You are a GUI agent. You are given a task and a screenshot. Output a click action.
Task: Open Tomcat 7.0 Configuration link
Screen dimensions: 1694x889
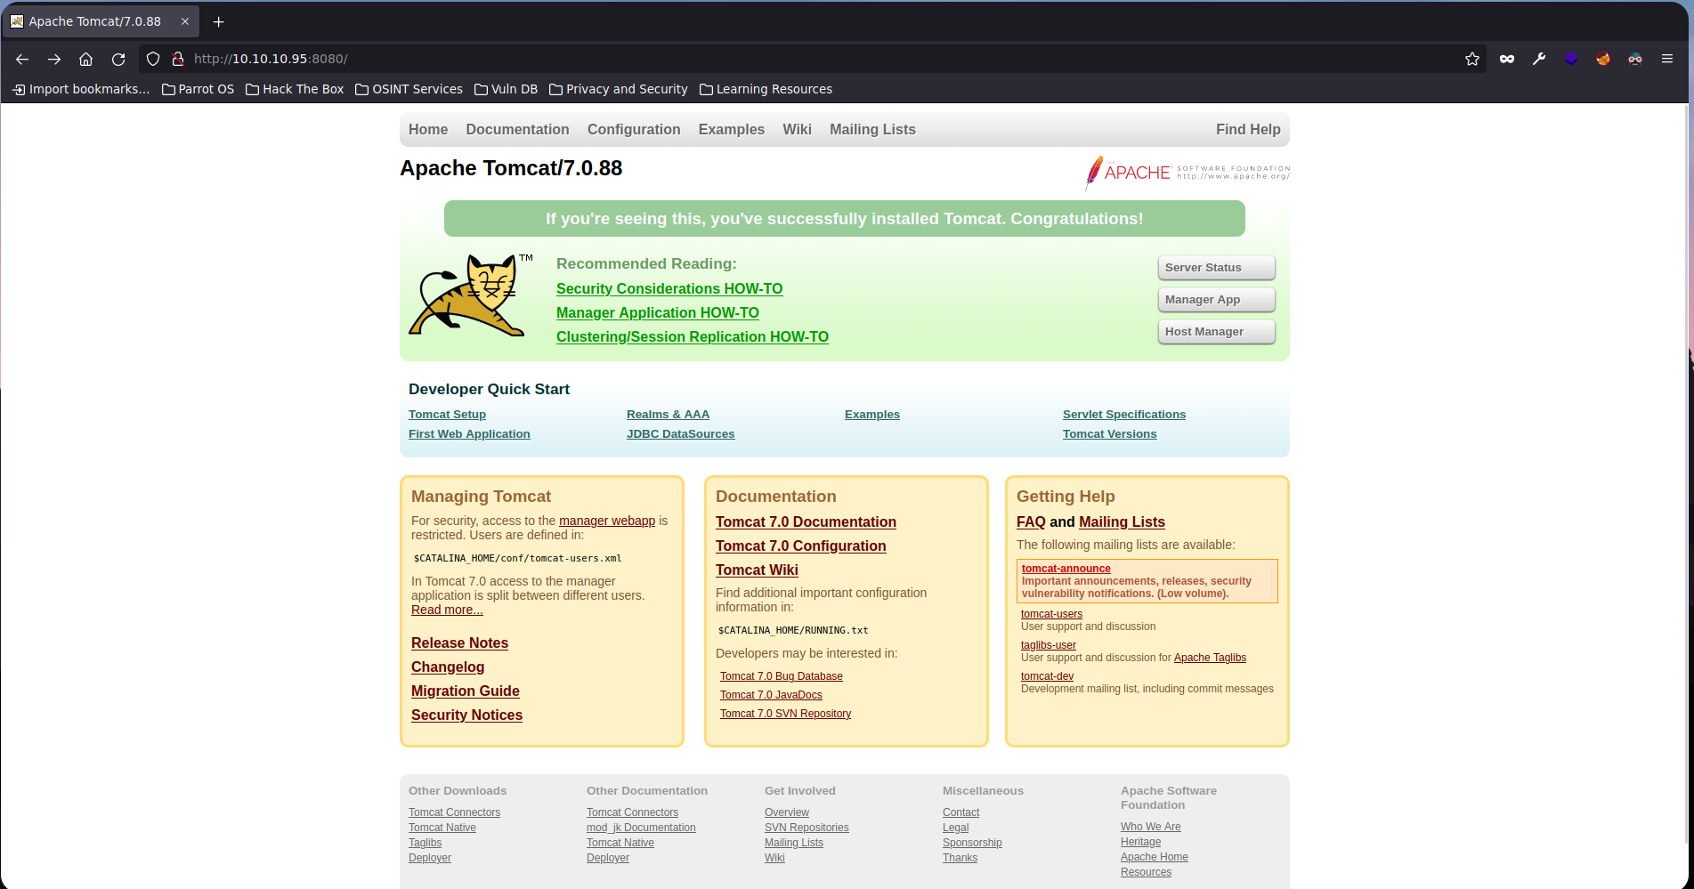click(x=800, y=546)
